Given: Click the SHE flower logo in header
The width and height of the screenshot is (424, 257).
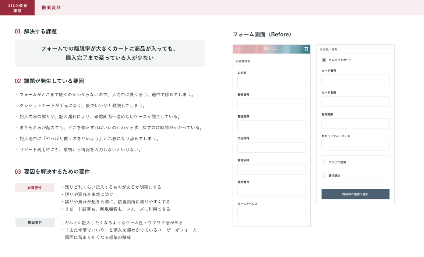Looking at the screenshot, I should (x=271, y=49).
